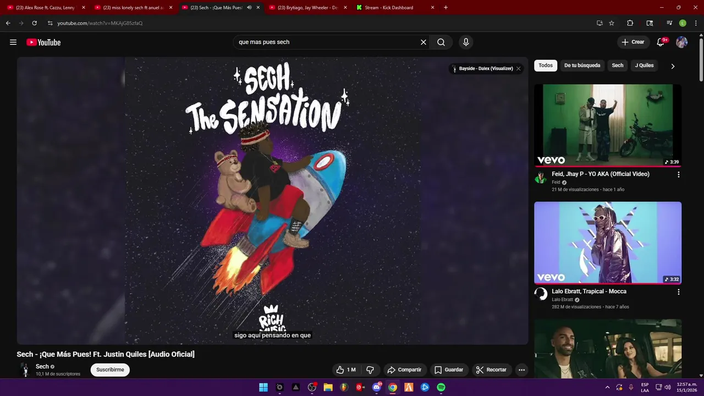Screen dimensions: 704x396
Task: View site information icon in address bar
Action: click(50, 23)
